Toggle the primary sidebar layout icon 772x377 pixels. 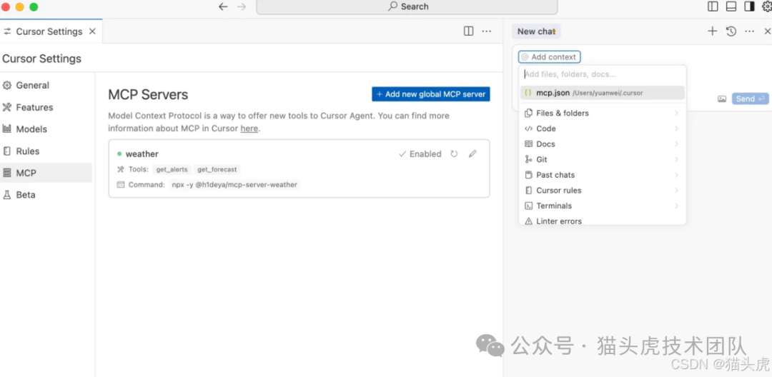click(713, 6)
